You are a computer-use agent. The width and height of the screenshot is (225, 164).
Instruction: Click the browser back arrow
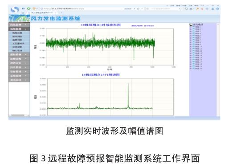click(x=23, y=8)
